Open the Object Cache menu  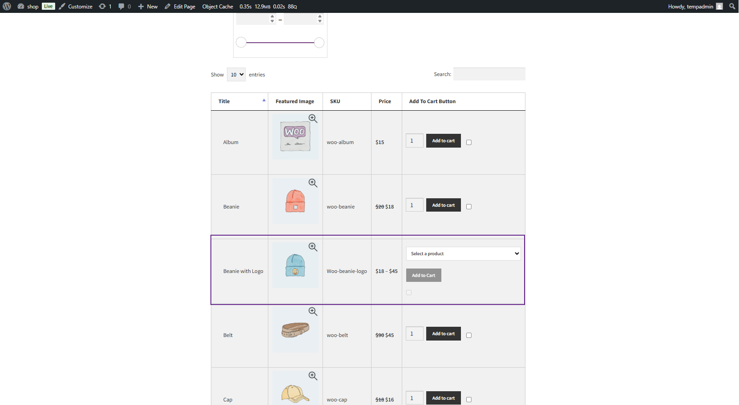tap(218, 6)
